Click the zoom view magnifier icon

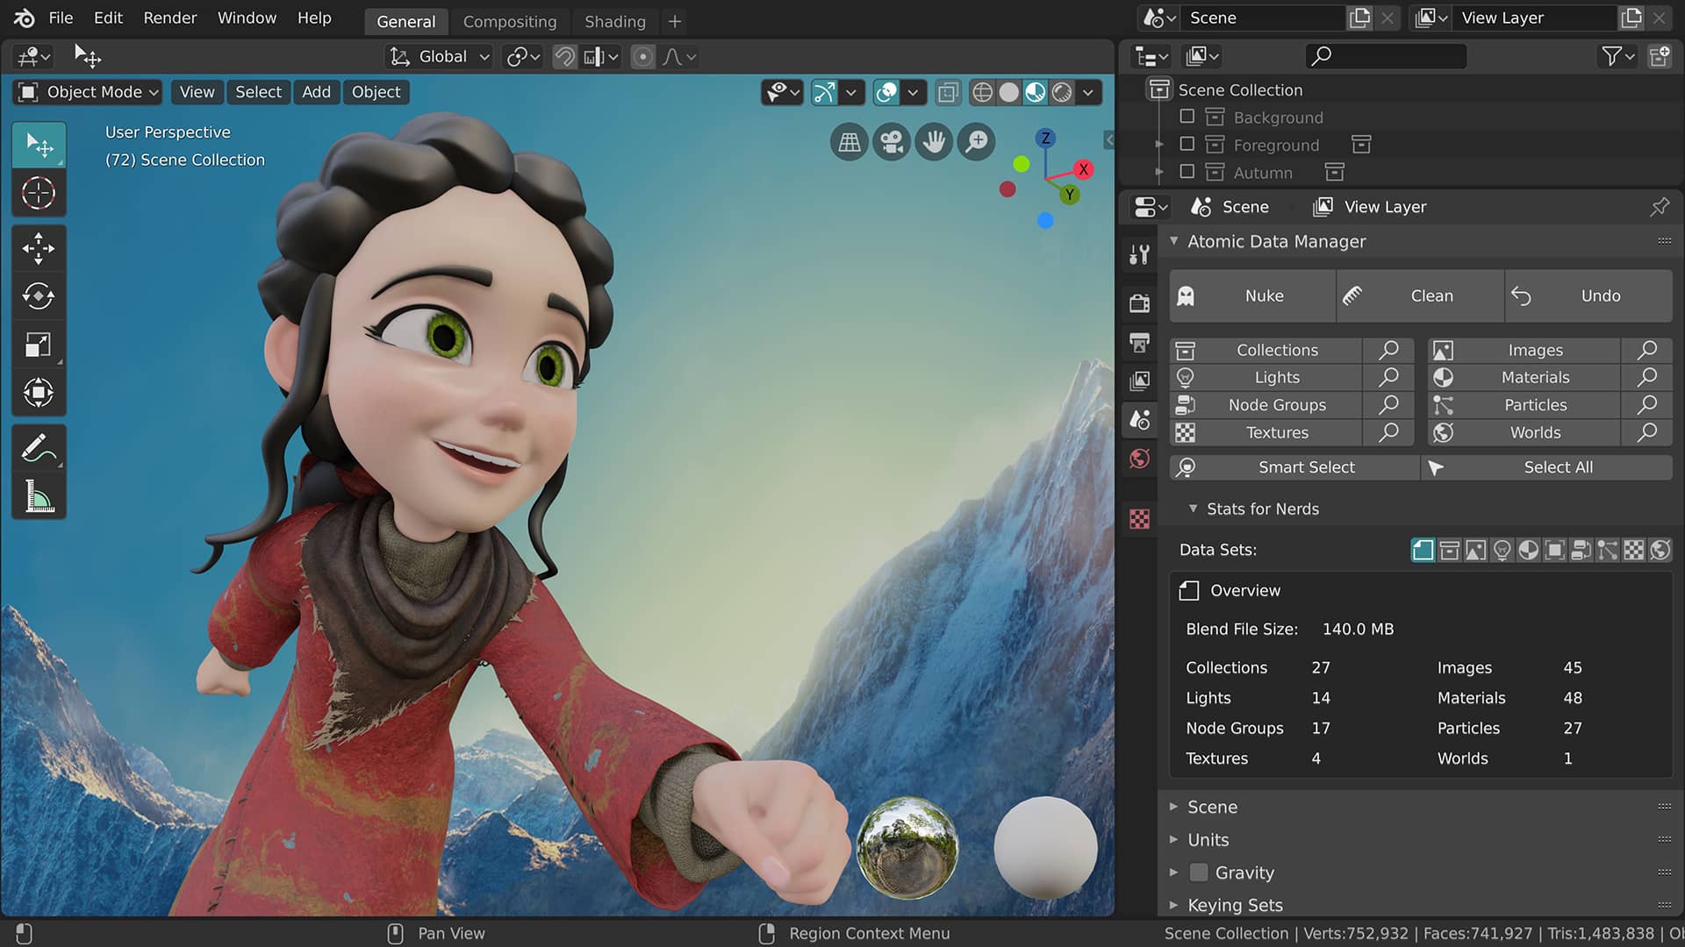[x=976, y=142]
